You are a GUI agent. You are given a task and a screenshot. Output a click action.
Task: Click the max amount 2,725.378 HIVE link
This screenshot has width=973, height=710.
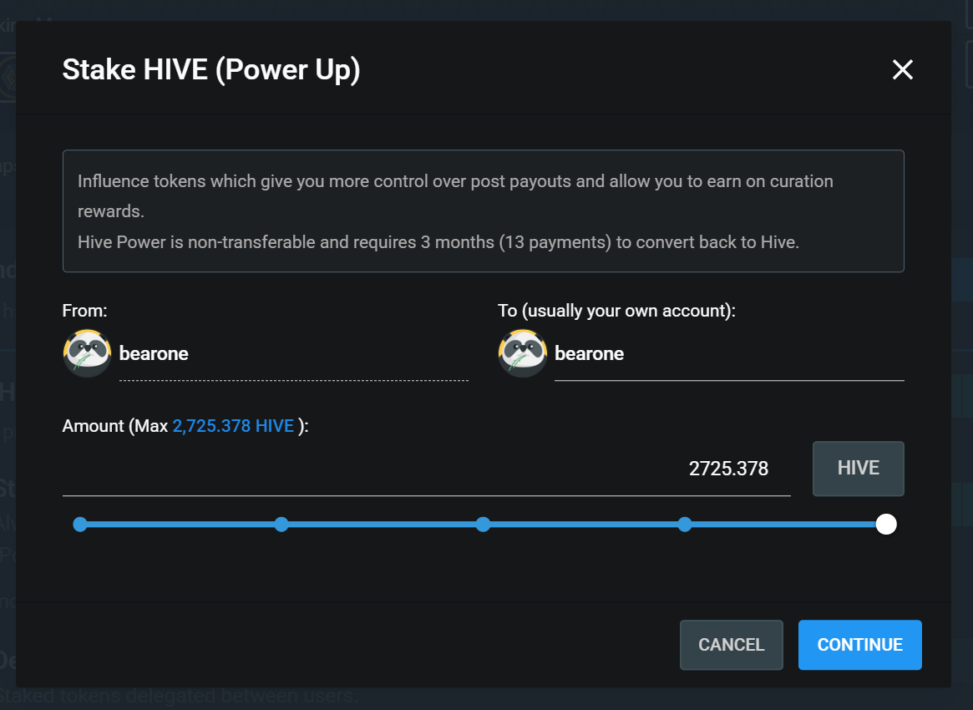click(x=233, y=426)
